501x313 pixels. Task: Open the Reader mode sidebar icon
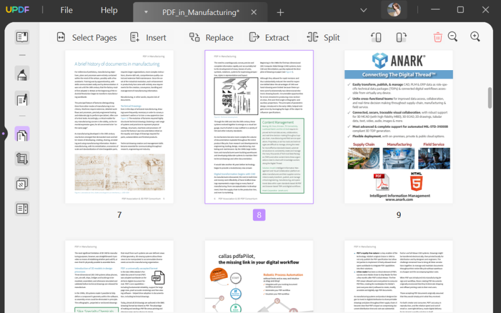point(22,37)
